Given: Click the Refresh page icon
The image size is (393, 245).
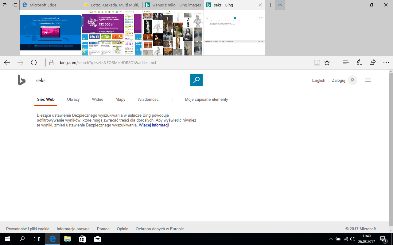Looking at the screenshot, I should coord(34,63).
